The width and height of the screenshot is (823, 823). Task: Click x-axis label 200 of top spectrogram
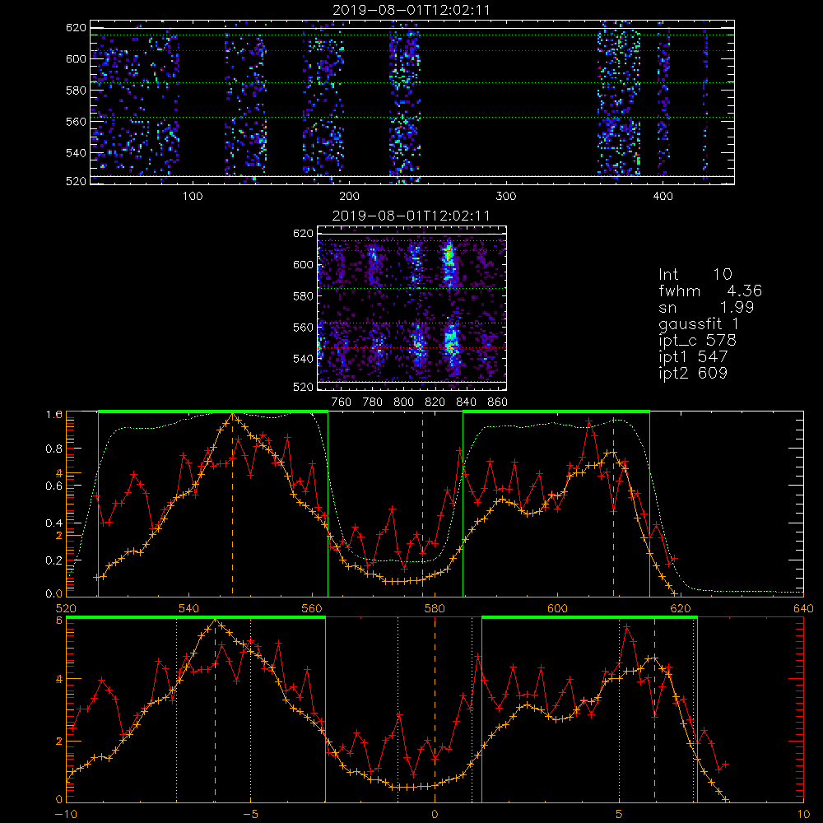coord(349,197)
